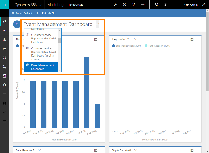Open the lightbulb assistant icon
The image size is (209, 153).
pos(134,5)
